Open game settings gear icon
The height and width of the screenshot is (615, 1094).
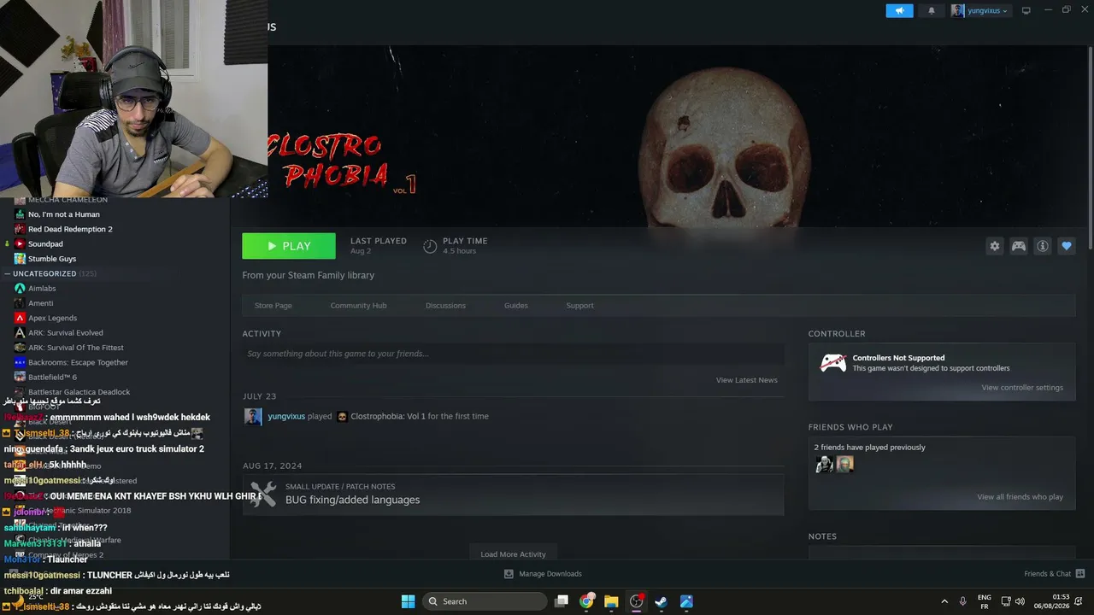click(x=995, y=246)
